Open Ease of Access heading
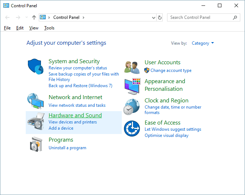245x195 pixels. point(162,122)
